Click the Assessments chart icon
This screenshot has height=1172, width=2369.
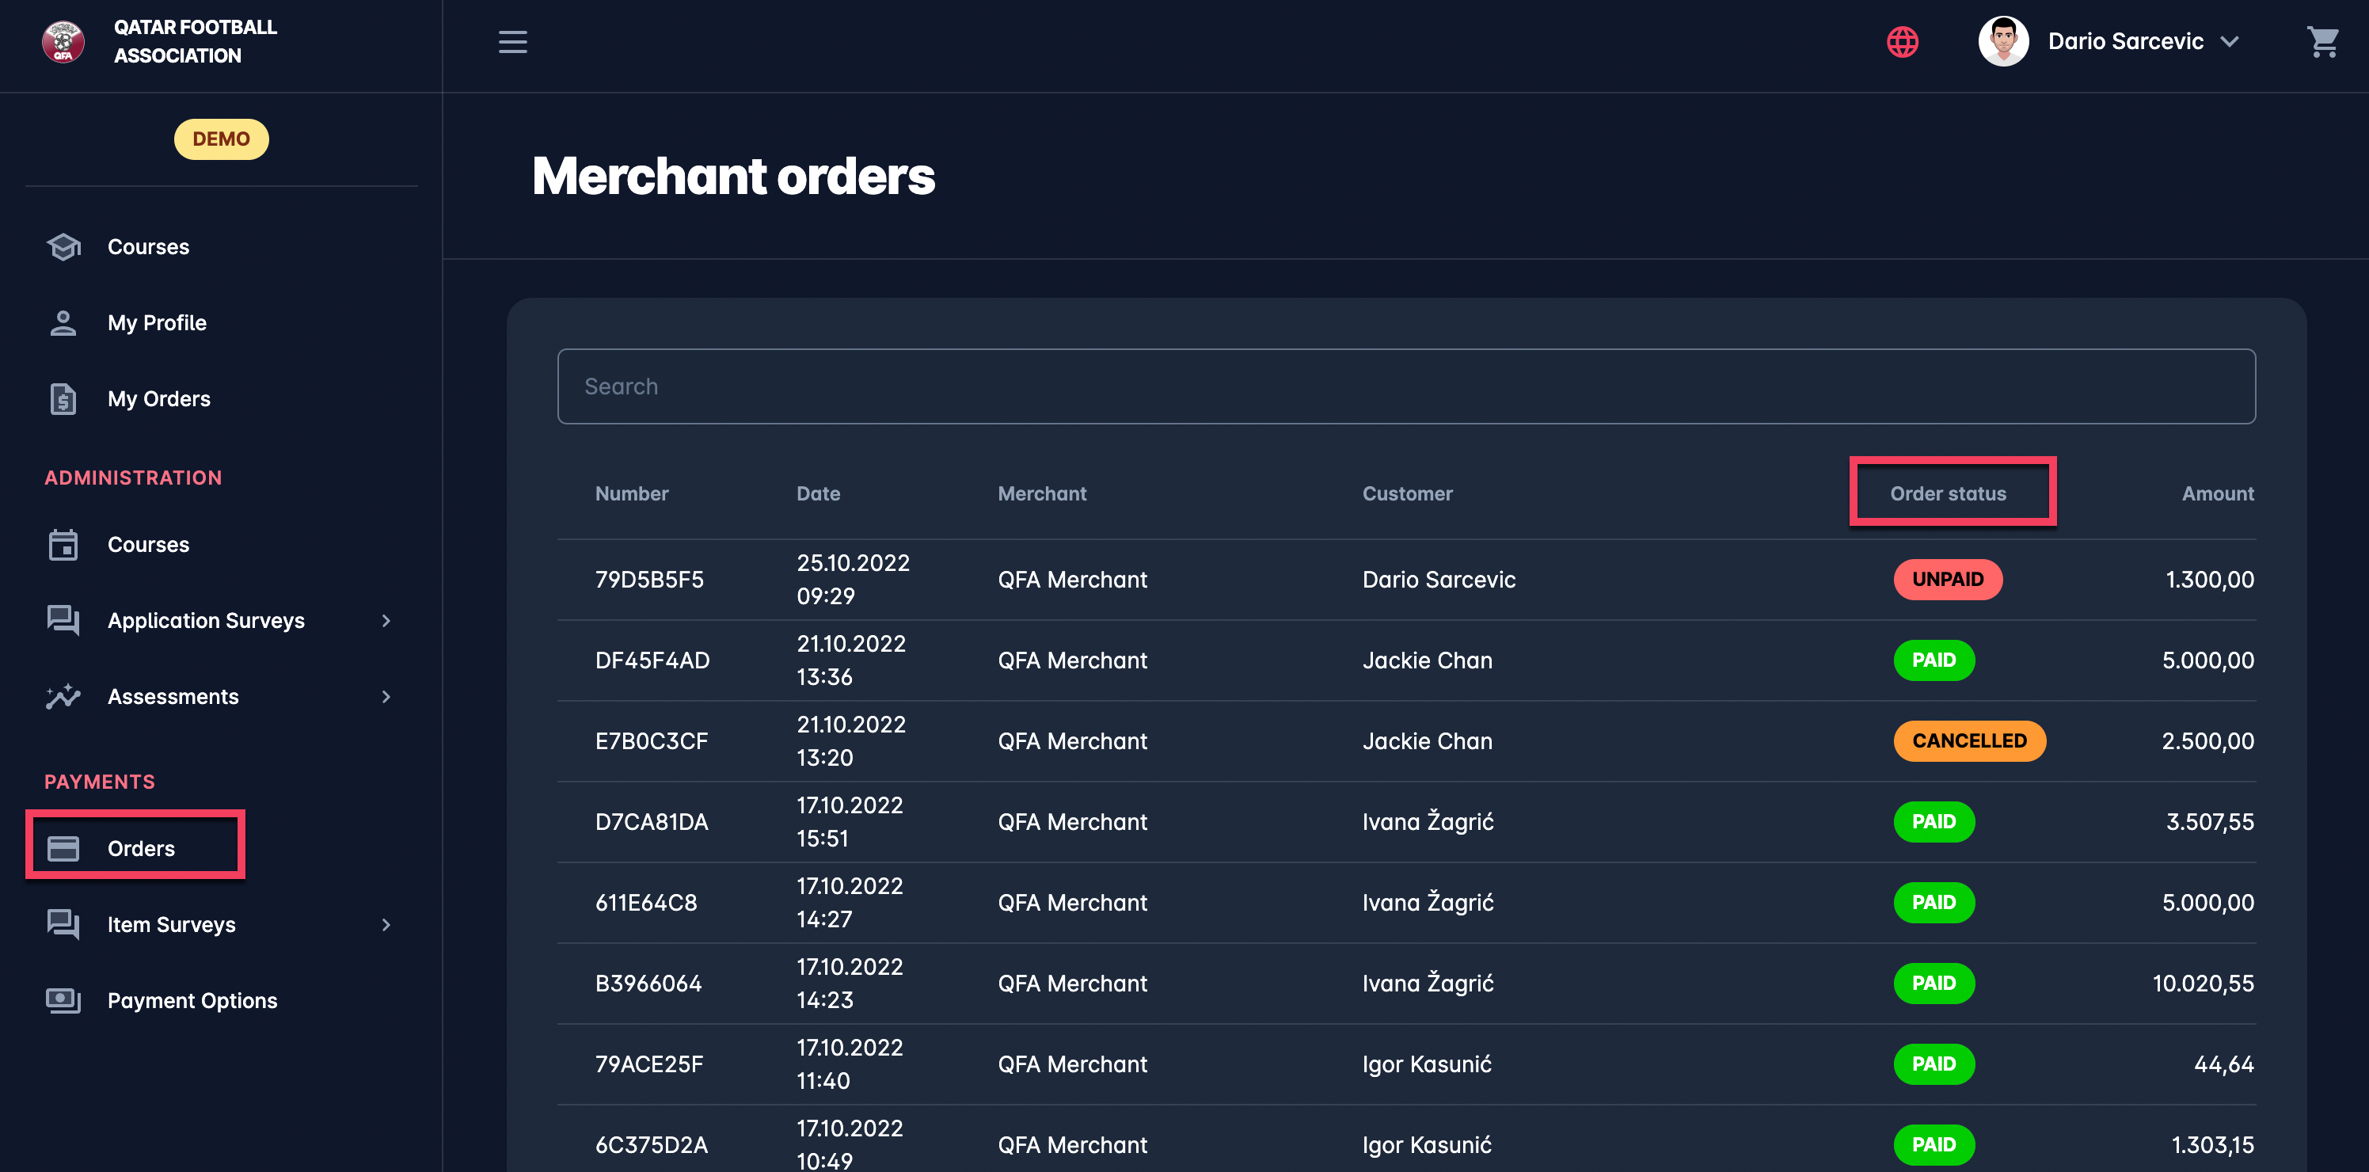pos(63,696)
